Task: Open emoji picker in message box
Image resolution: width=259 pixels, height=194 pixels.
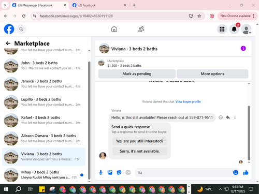Action: tap(236, 172)
